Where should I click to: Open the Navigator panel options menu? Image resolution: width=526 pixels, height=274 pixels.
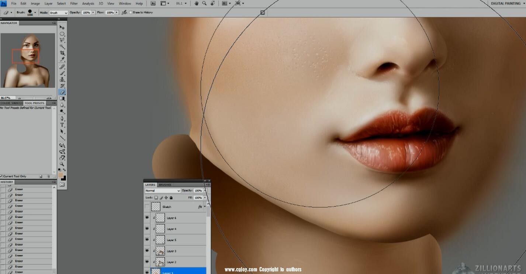tap(54, 23)
